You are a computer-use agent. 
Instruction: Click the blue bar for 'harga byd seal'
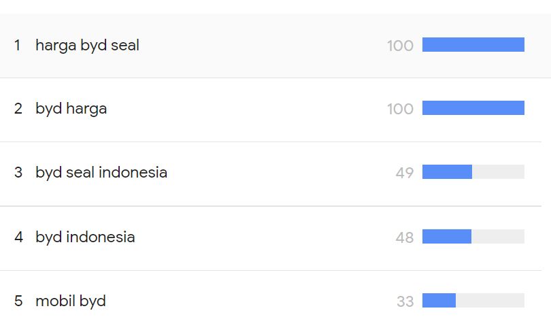pyautogui.click(x=473, y=45)
